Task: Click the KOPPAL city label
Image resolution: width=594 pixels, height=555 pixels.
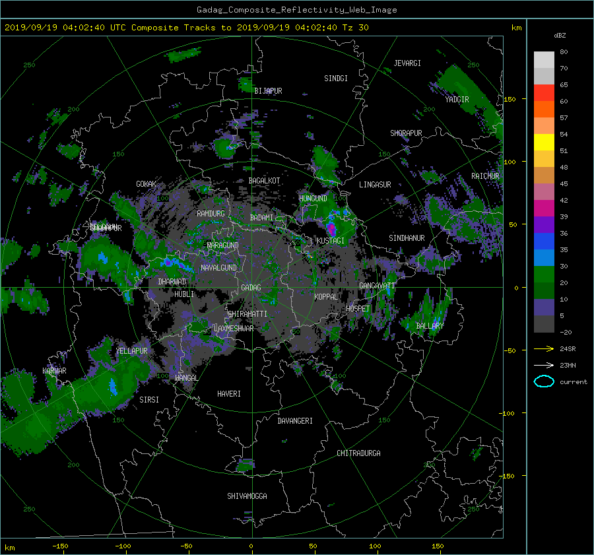Action: [326, 297]
